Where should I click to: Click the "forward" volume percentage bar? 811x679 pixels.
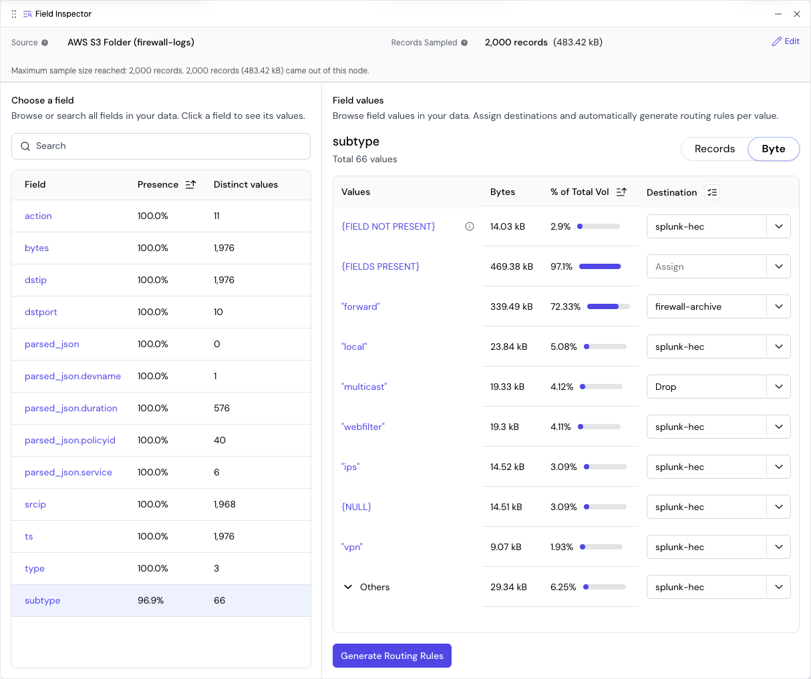tap(608, 306)
